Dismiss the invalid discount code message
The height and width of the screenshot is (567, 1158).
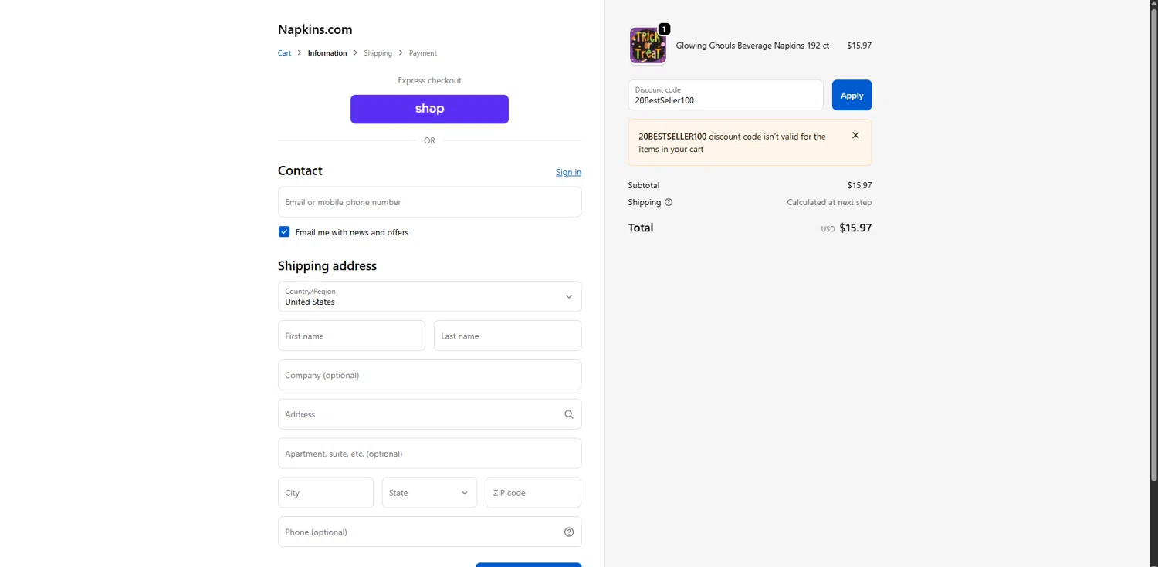click(855, 136)
